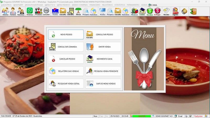This screenshot has height=118, width=210.
Task: Click the CONSULTAR COMANDA button
Action: pyautogui.click(x=66, y=47)
